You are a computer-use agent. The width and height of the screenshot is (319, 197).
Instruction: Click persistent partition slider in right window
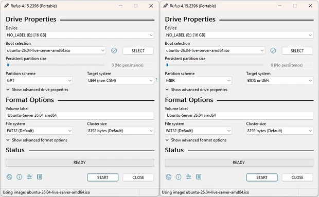215,65
